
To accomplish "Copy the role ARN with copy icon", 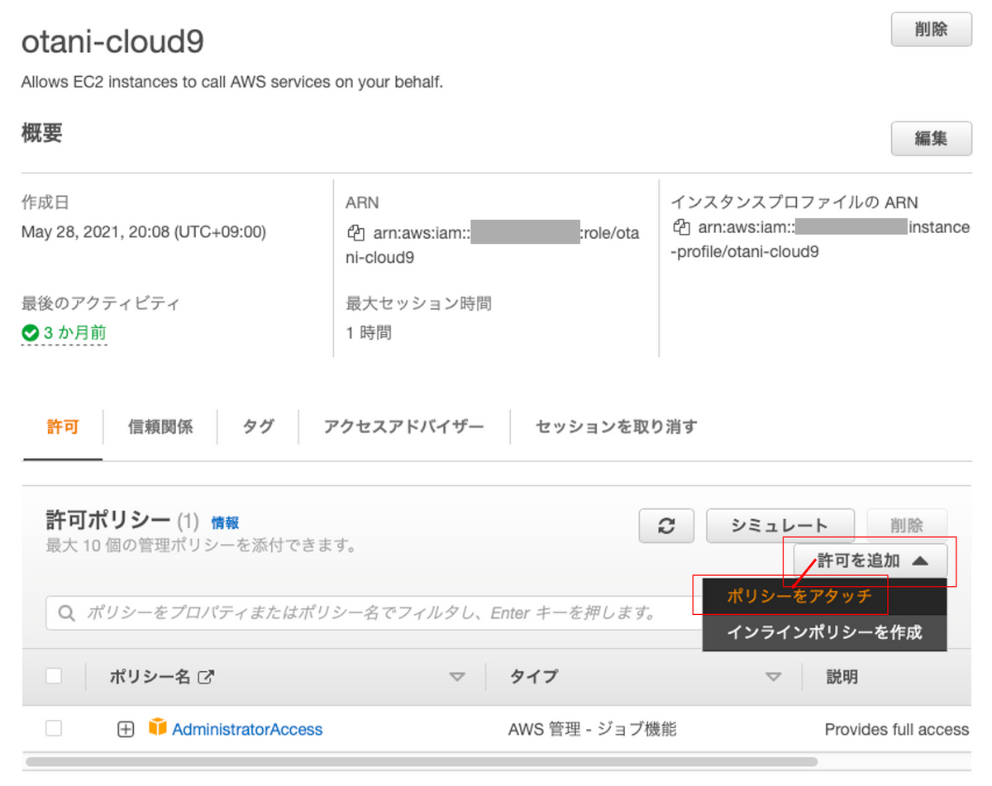I will pyautogui.click(x=355, y=233).
